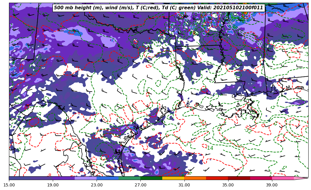Viewport: 311px width, 190px height.
Task: Select the 19.00 colorbar tick label
Action: [x=53, y=185]
